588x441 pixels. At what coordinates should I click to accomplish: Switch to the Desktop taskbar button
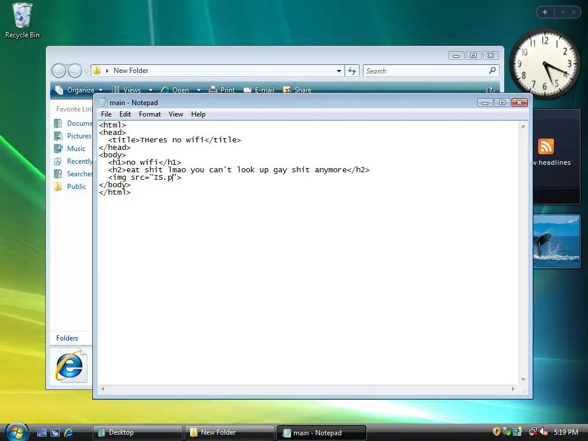[x=138, y=432]
